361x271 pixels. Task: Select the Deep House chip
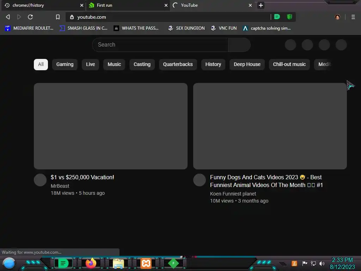pyautogui.click(x=247, y=64)
